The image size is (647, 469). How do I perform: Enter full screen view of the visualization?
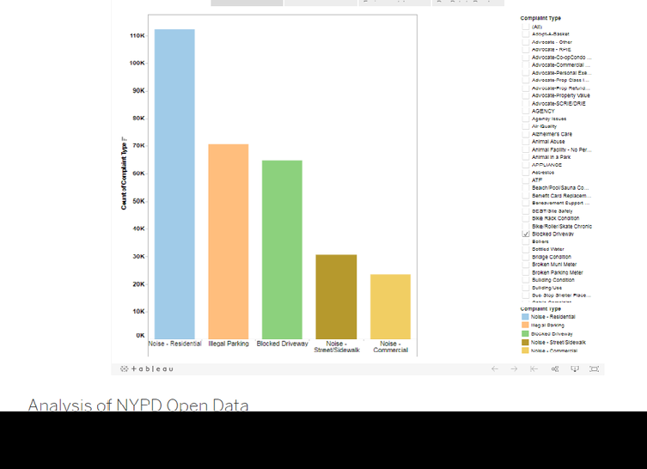[x=595, y=368]
